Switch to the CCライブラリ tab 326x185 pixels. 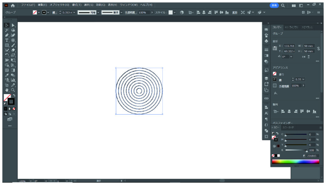292,27
